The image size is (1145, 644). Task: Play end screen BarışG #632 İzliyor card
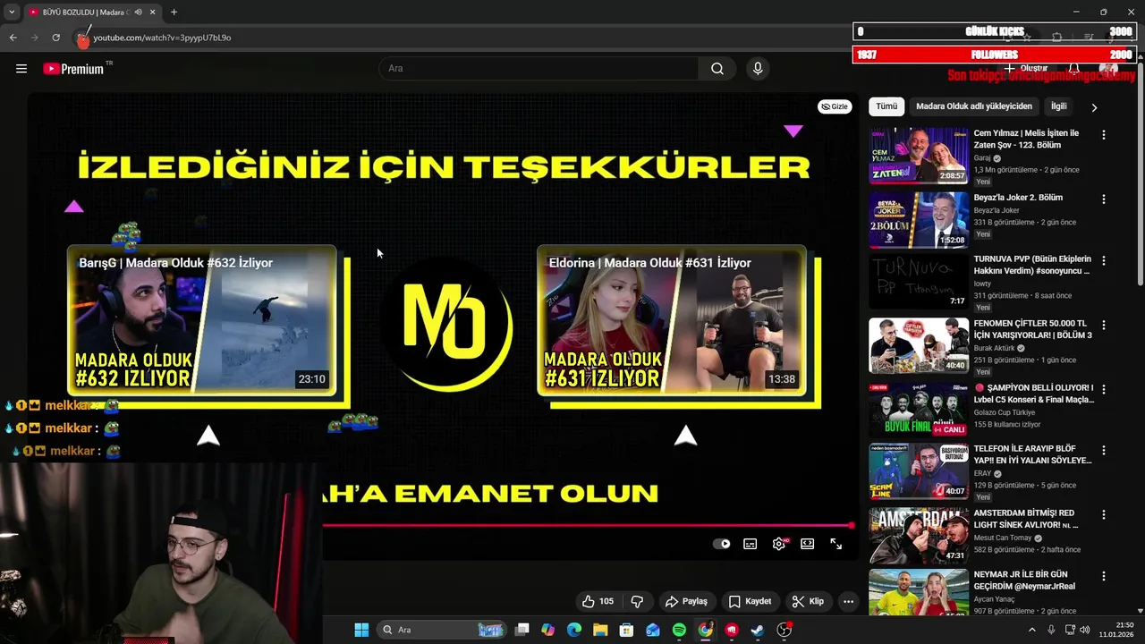[x=202, y=320]
